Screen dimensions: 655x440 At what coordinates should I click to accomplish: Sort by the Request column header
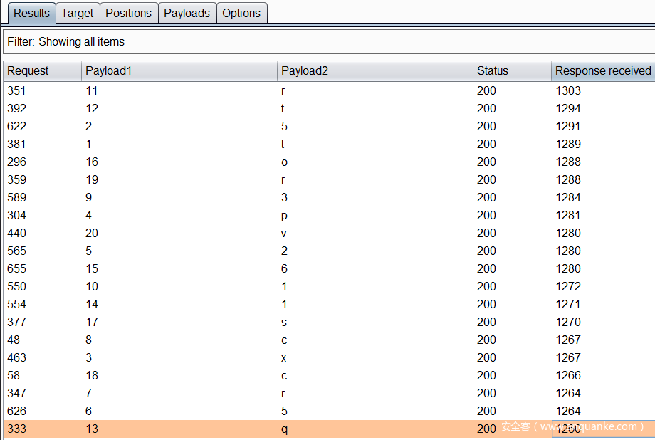41,70
